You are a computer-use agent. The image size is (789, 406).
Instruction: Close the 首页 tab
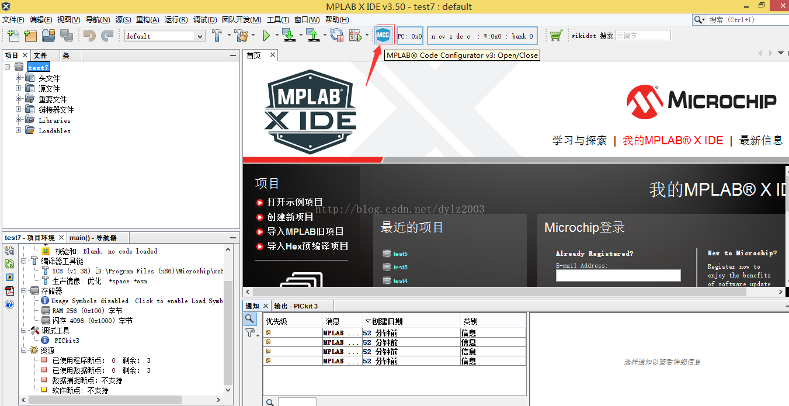pyautogui.click(x=272, y=55)
